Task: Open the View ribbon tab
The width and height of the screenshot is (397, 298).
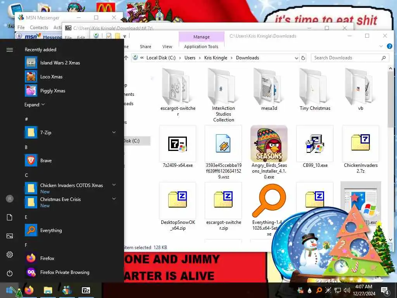Action: click(x=167, y=47)
